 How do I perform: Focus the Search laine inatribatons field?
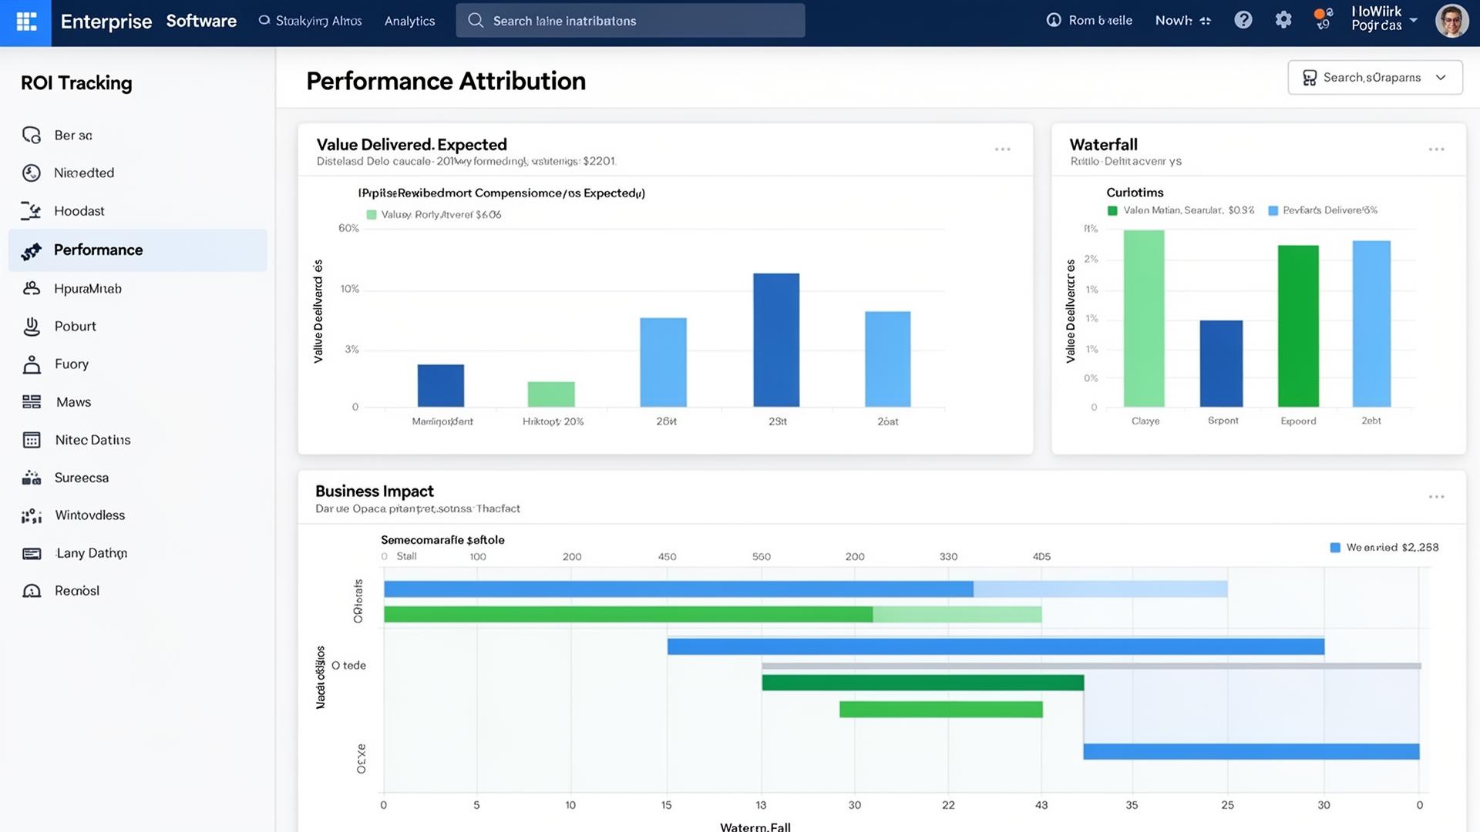click(x=630, y=21)
